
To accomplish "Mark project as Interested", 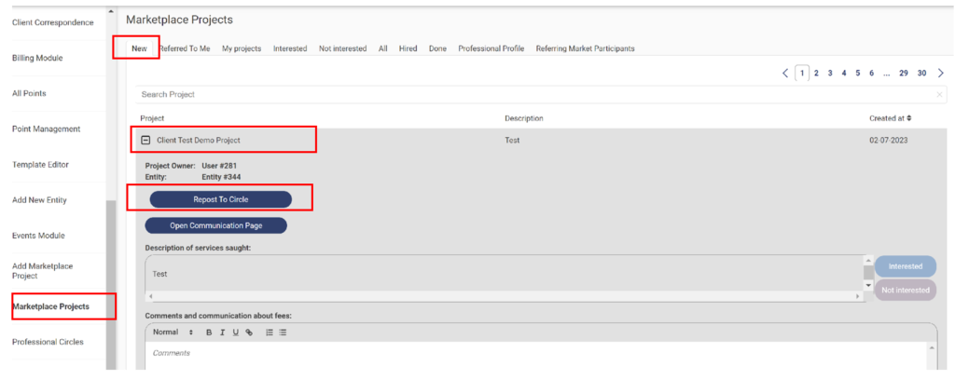I will [x=905, y=266].
